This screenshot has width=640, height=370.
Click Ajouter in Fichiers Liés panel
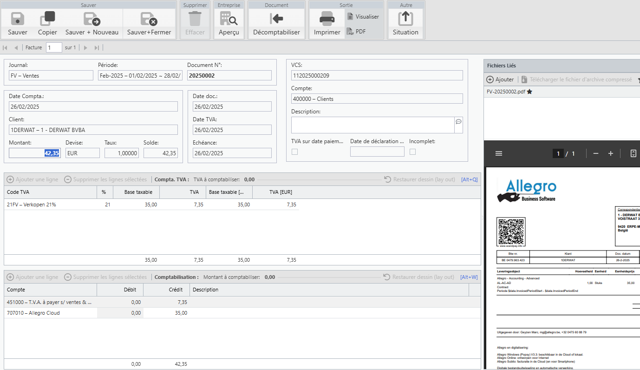coord(500,79)
